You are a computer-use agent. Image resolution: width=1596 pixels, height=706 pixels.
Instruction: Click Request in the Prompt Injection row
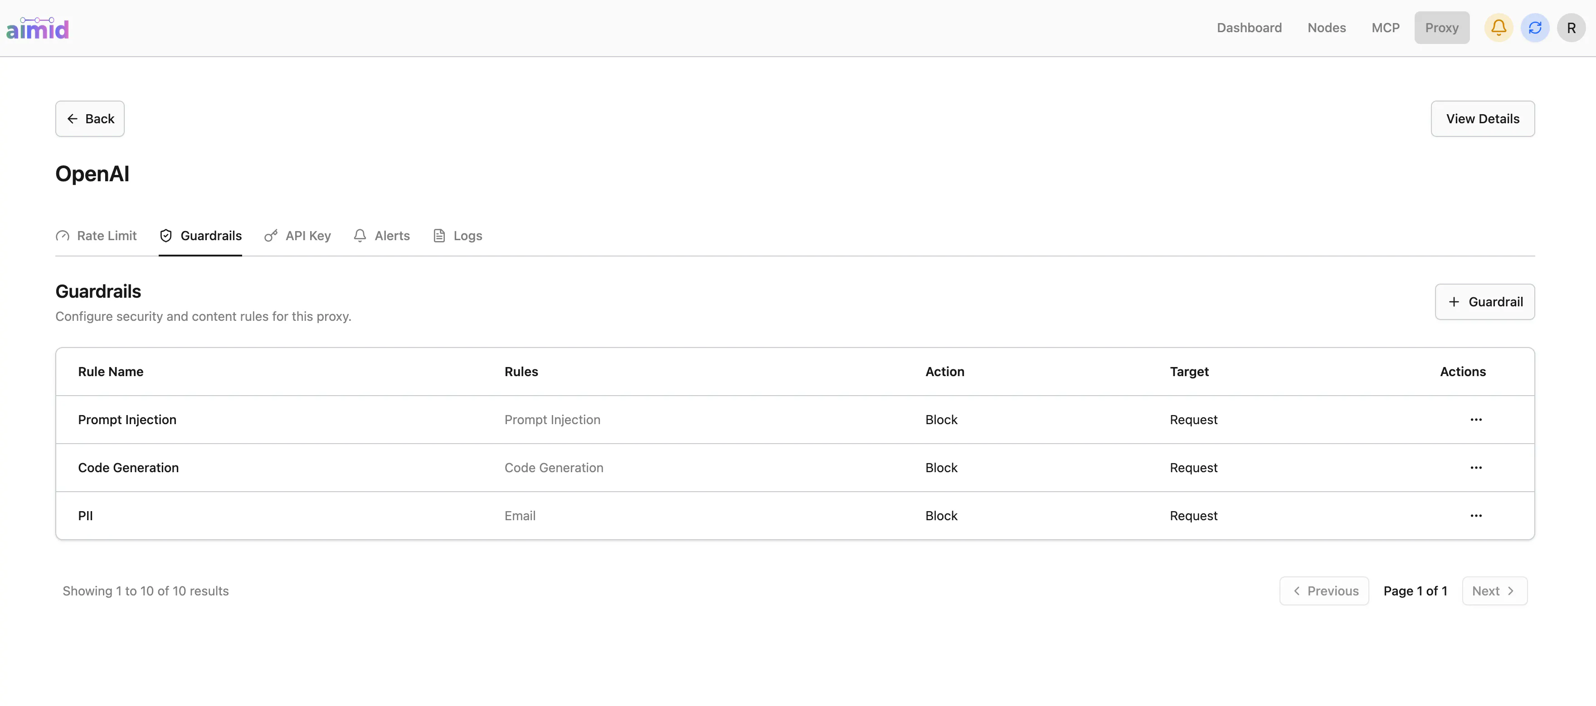click(1193, 419)
